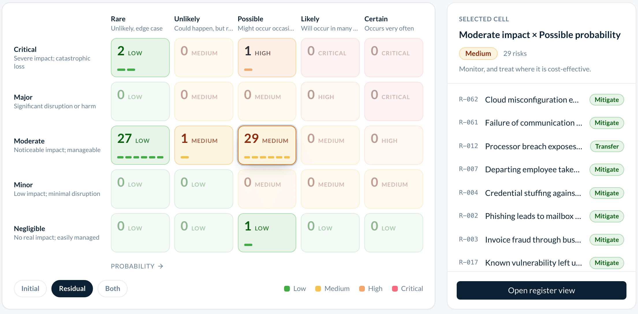Select Major × Certain Critical cell
Viewport: 638px width, 314px height.
394,101
